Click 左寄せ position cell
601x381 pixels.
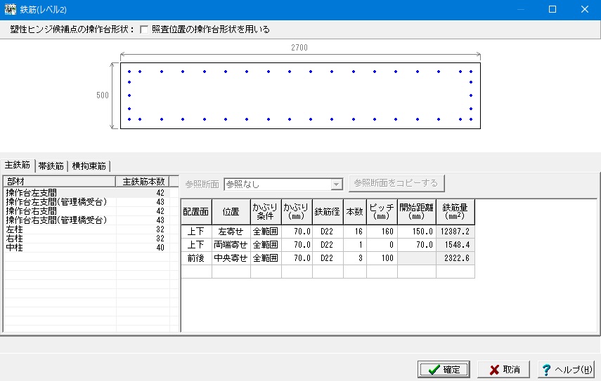point(231,232)
